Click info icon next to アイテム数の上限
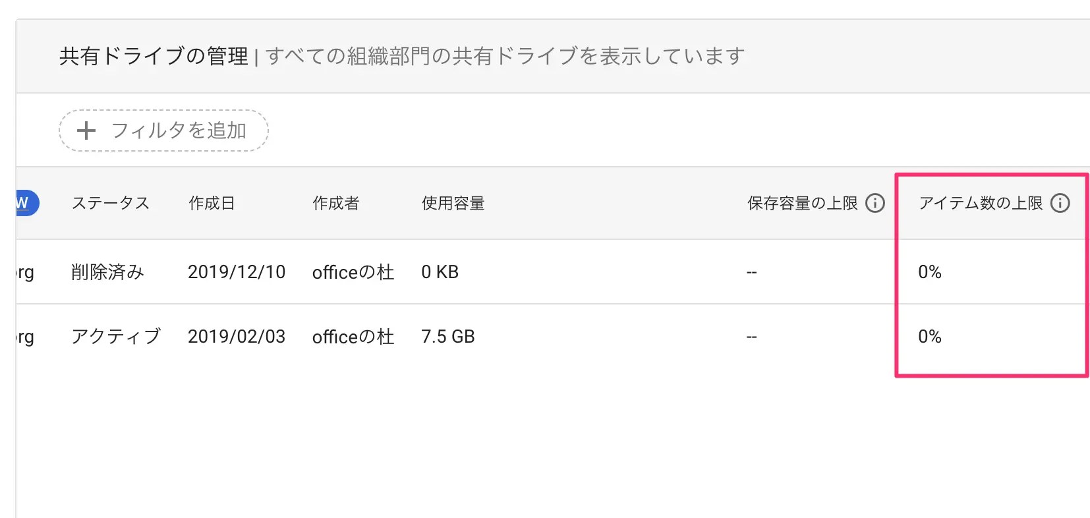This screenshot has height=518, width=1090. coord(1060,203)
